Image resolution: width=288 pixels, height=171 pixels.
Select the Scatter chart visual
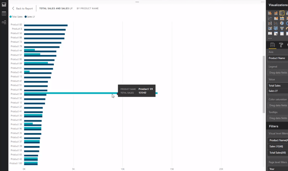click(276, 23)
